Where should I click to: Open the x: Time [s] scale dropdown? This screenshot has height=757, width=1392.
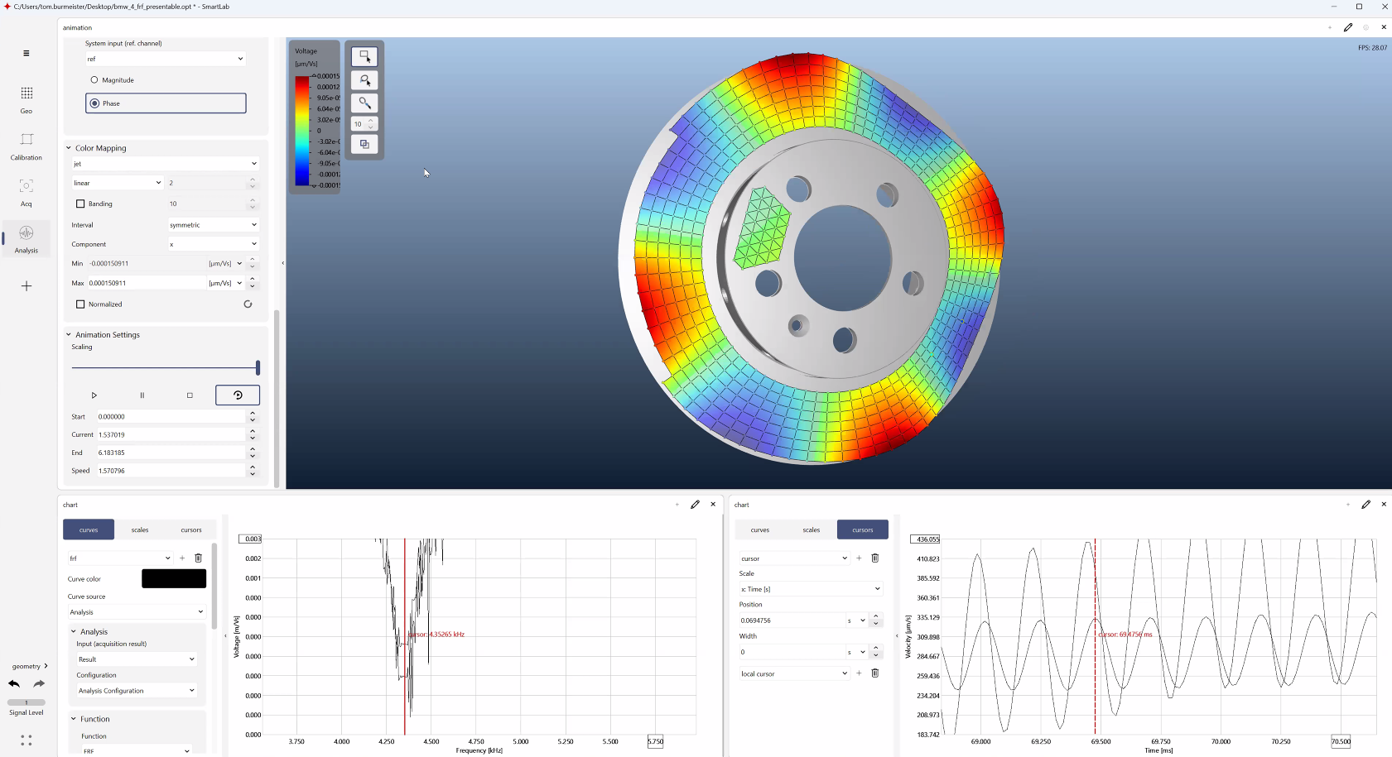tap(811, 589)
